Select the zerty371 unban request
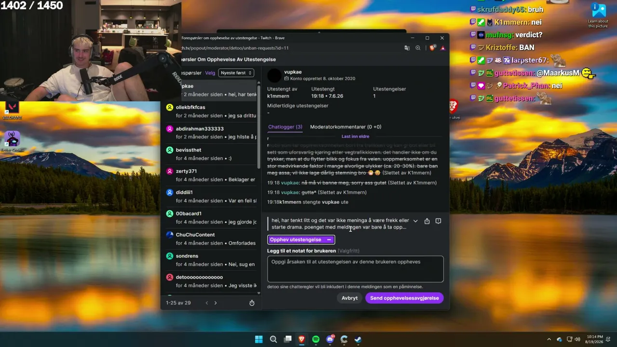The image size is (617, 347). [x=212, y=175]
